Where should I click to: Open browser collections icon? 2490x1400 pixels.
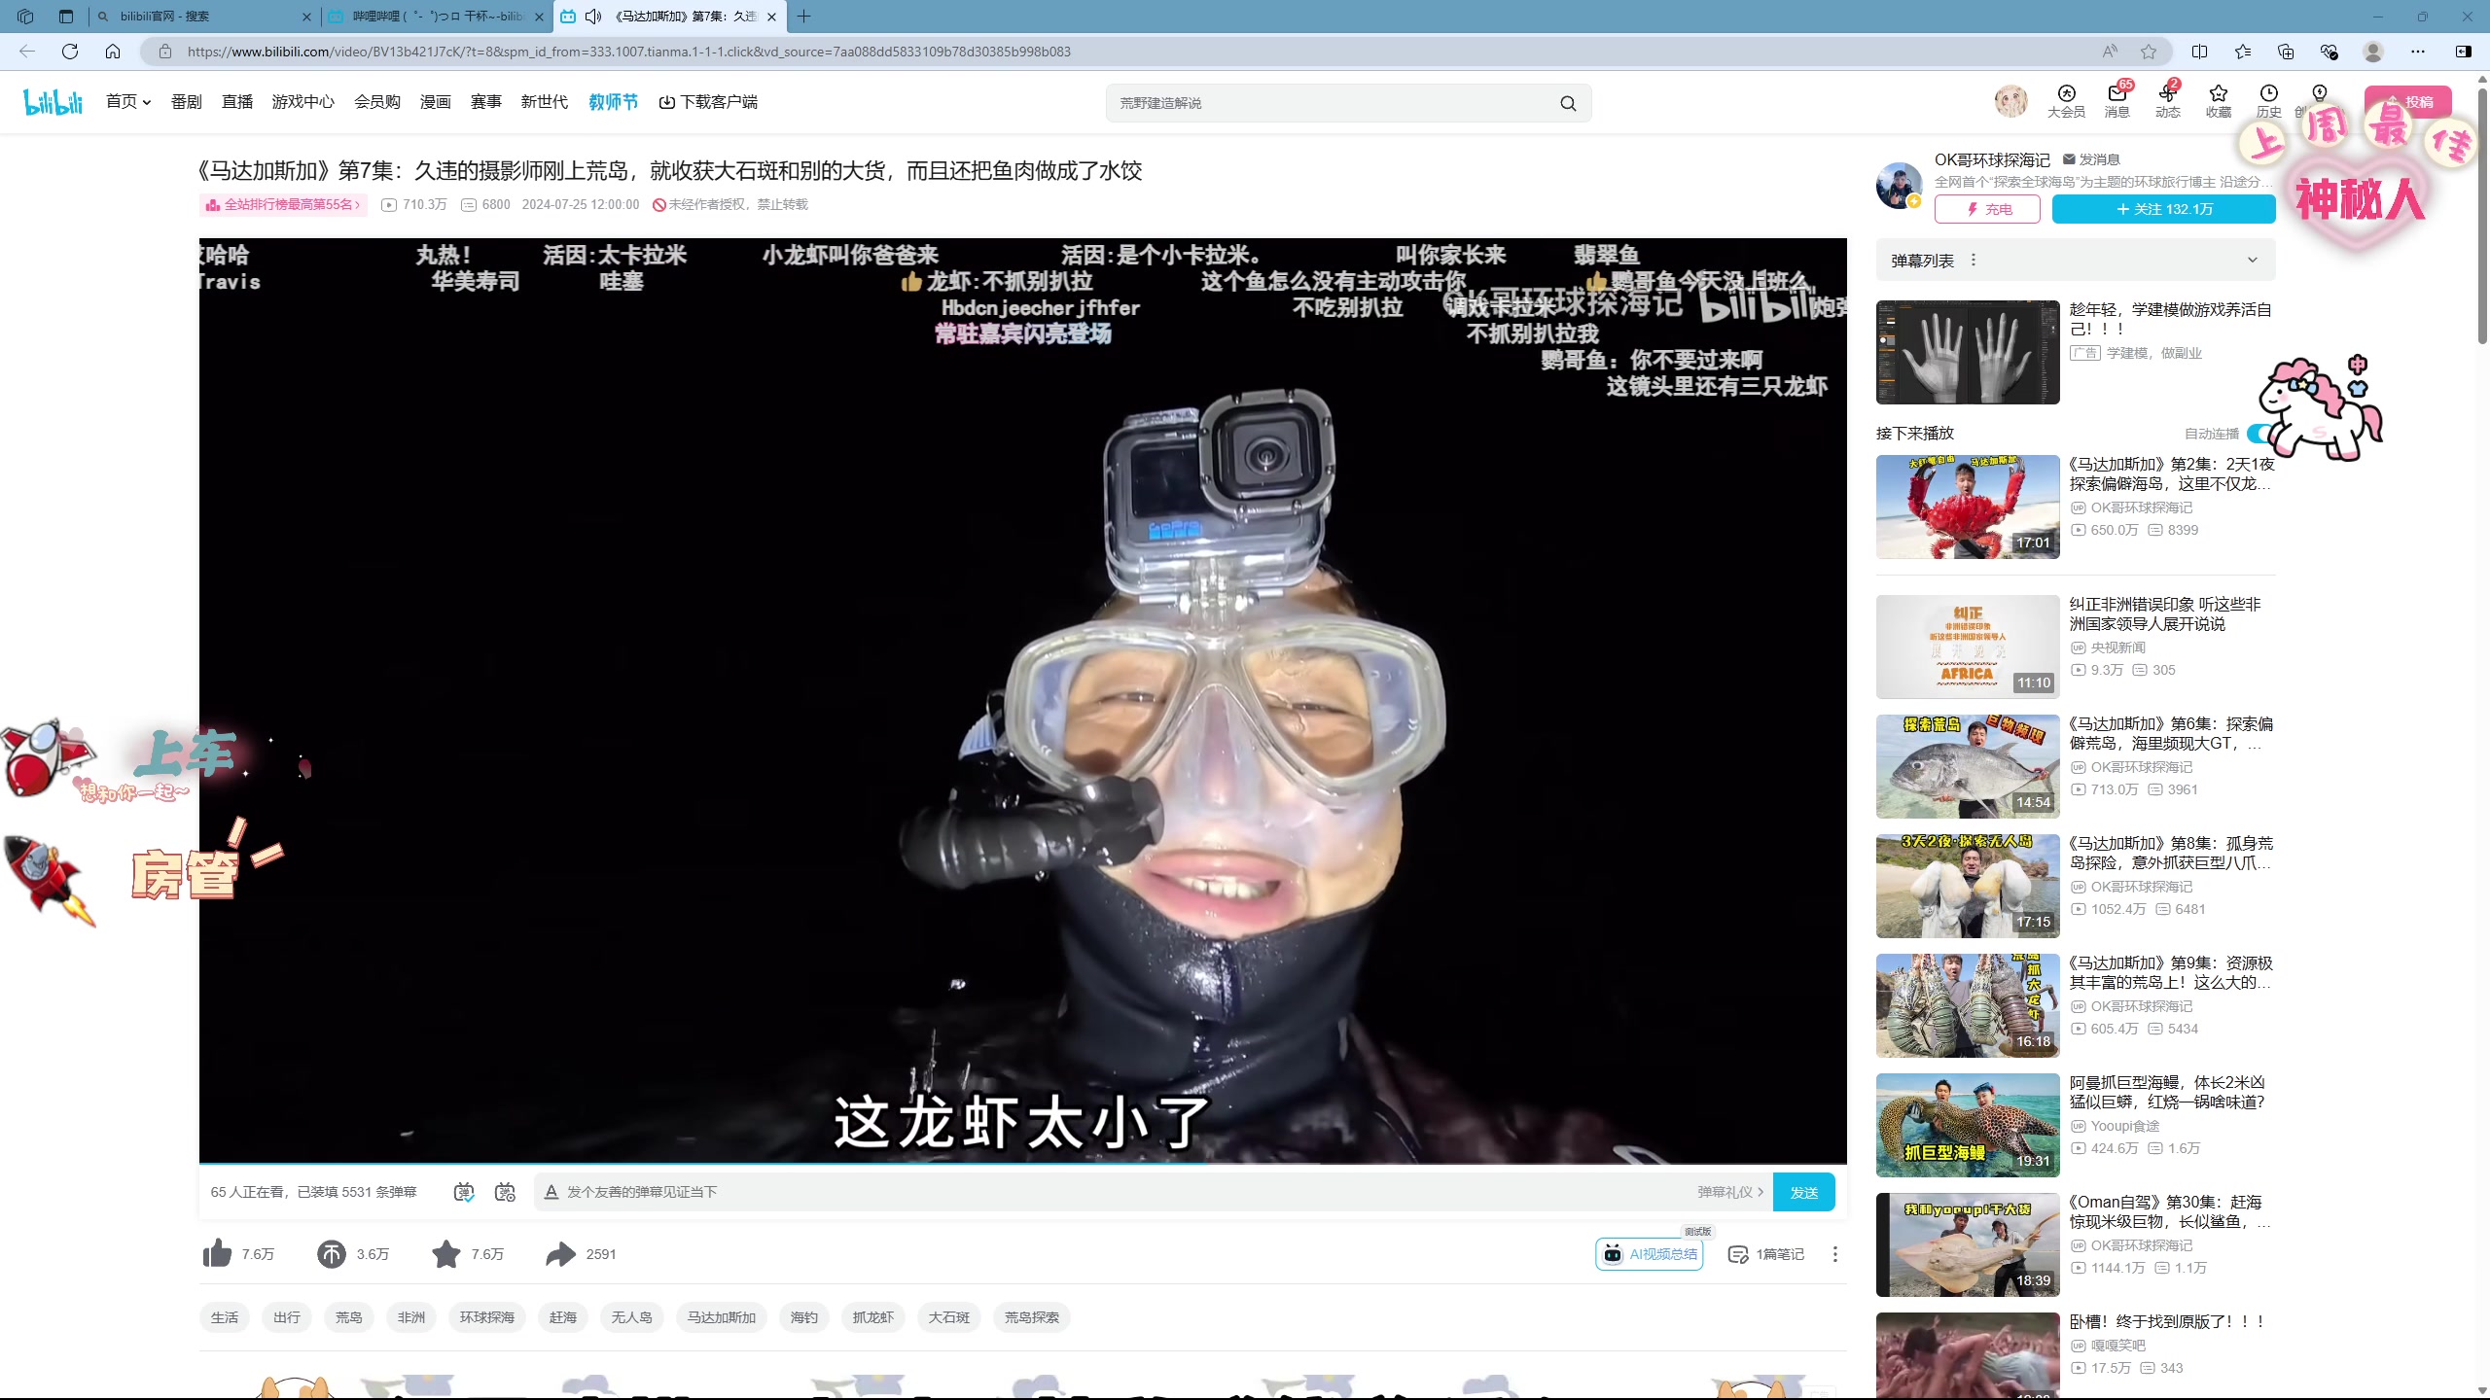(2286, 52)
